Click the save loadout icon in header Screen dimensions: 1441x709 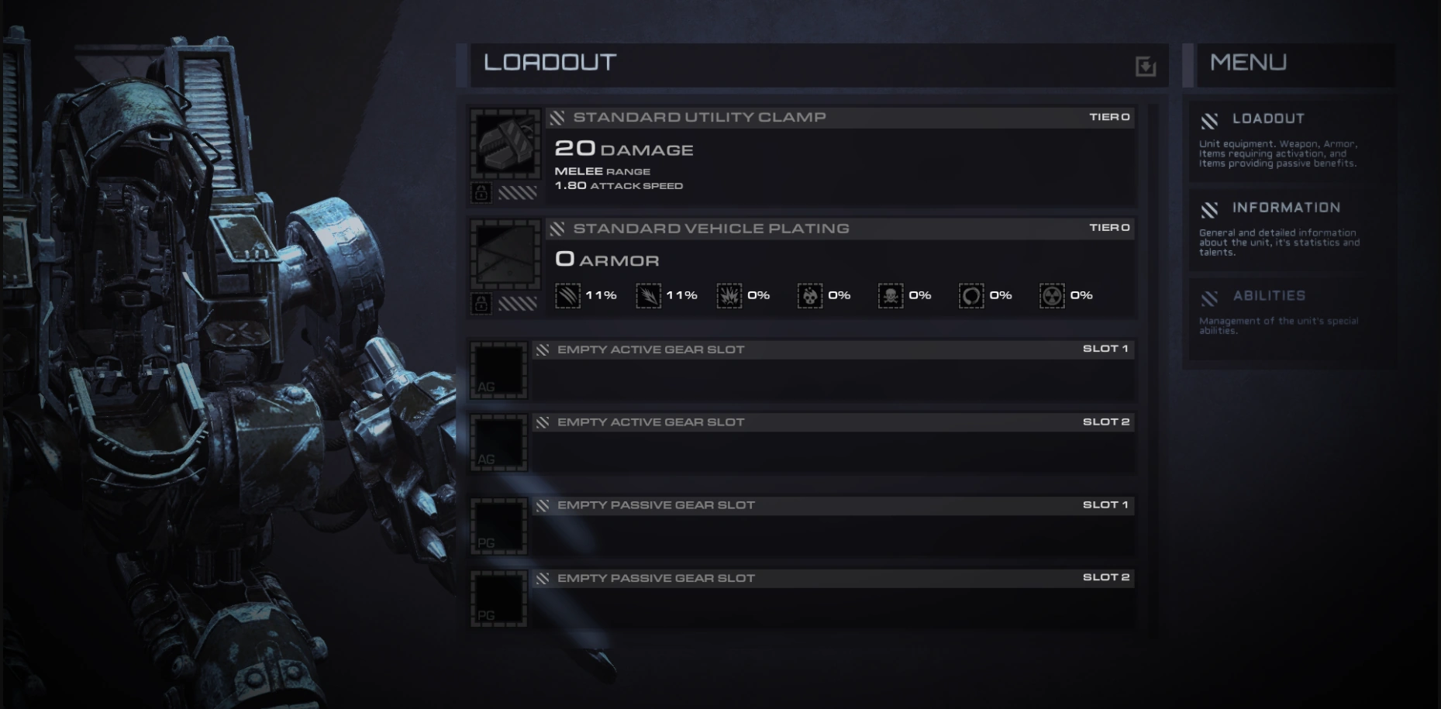click(1146, 67)
